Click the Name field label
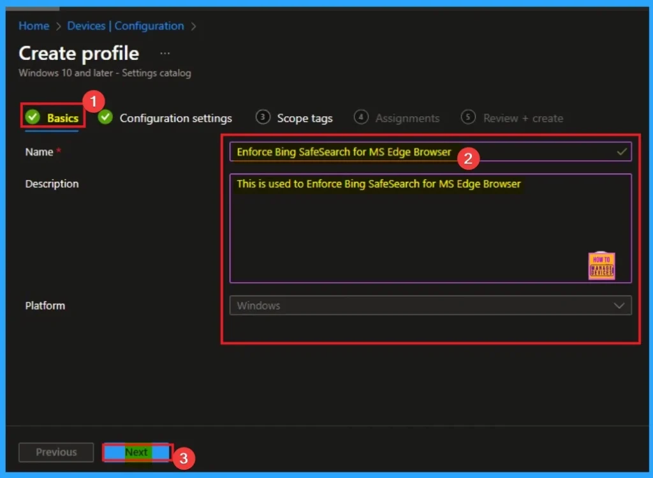 click(x=39, y=152)
